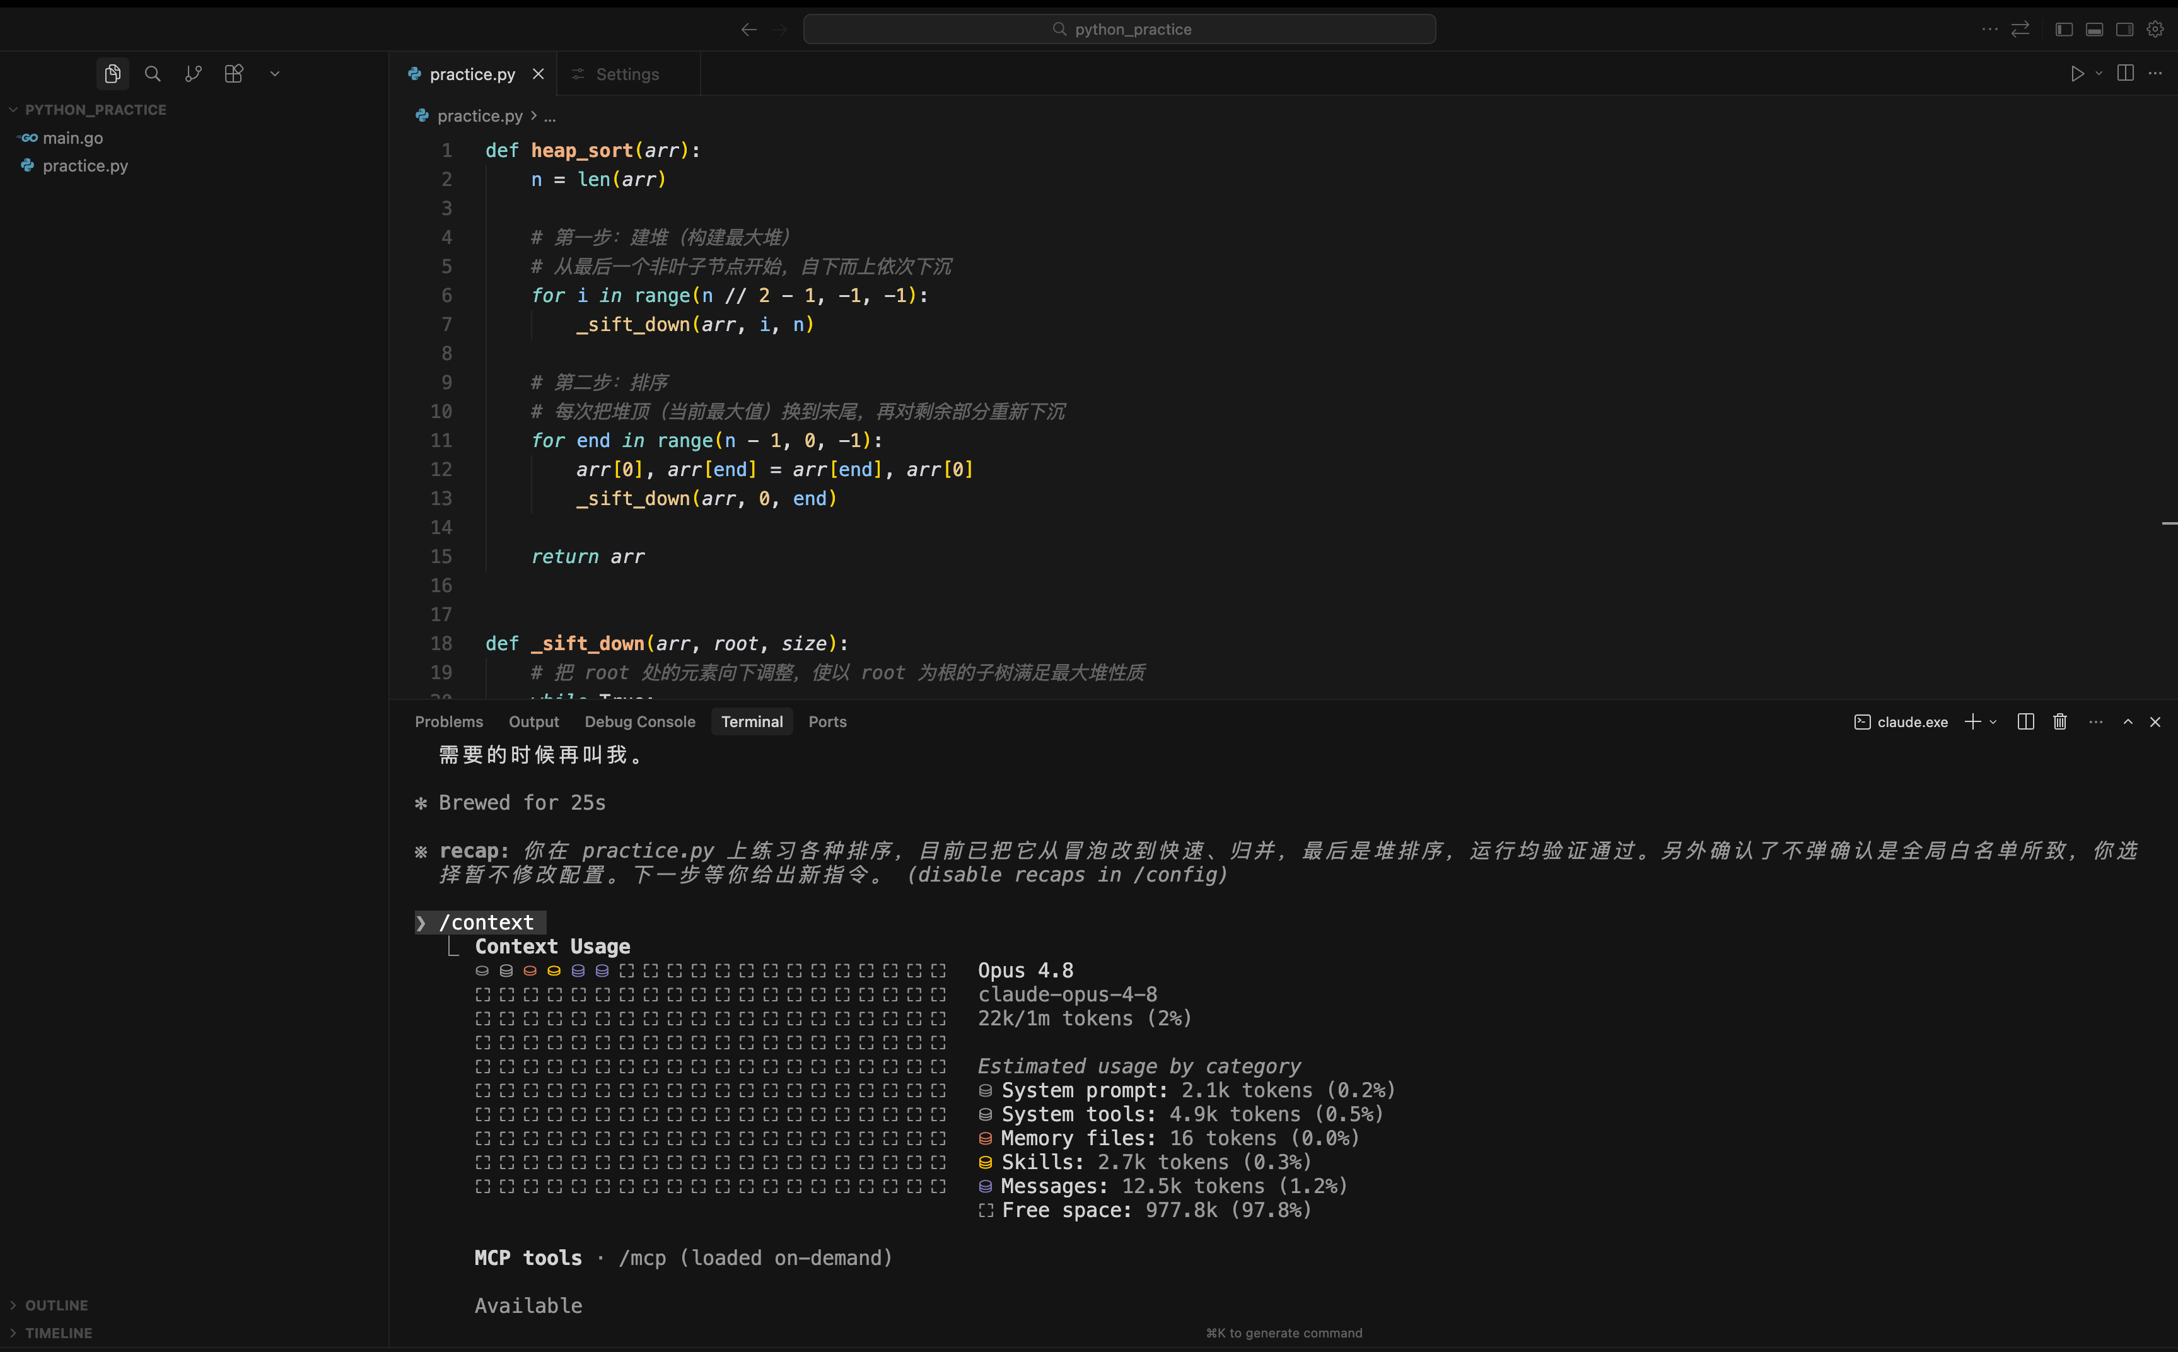Maximize the panel with up chevron
Screen dimensions: 2178x1352
click(x=2128, y=721)
